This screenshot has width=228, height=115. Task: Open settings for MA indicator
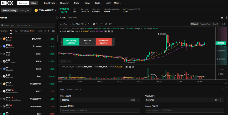tap(109, 32)
